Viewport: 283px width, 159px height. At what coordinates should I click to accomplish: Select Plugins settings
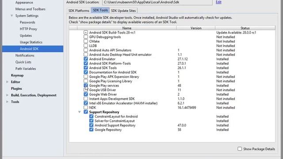pos(16,88)
